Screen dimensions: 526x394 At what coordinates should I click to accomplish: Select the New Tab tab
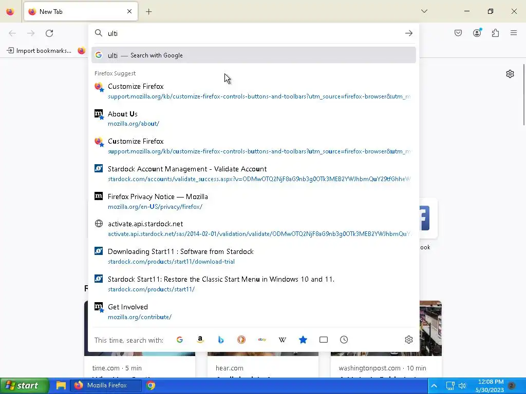81,11
